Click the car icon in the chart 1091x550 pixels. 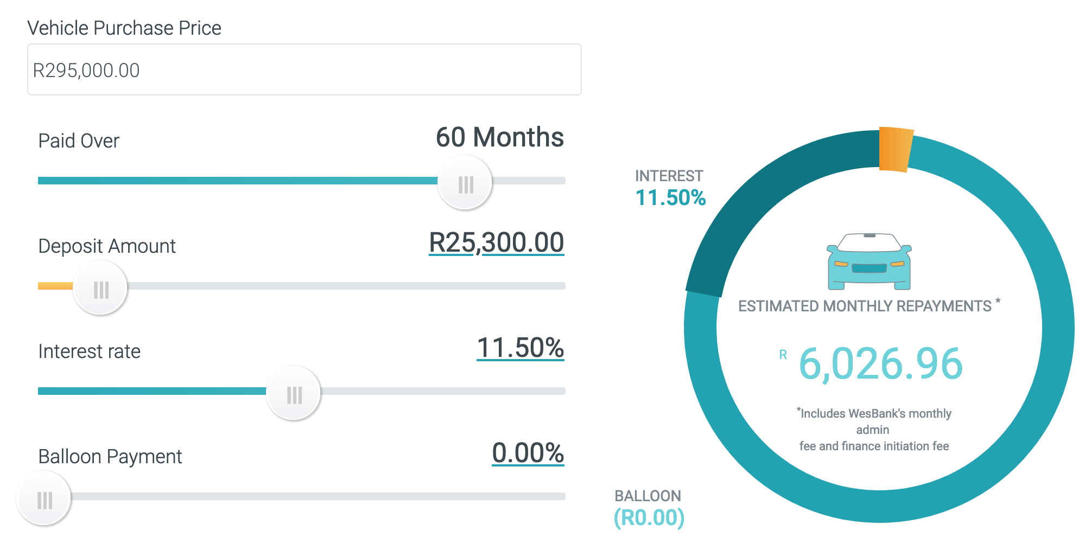869,261
